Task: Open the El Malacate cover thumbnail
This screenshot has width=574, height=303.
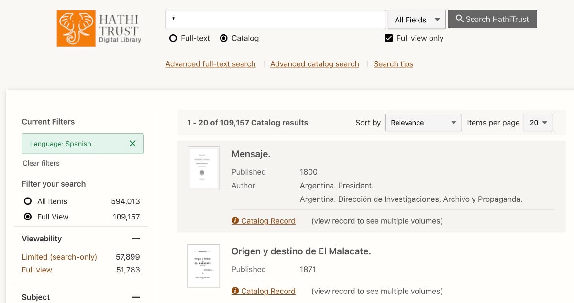Action: click(x=203, y=266)
